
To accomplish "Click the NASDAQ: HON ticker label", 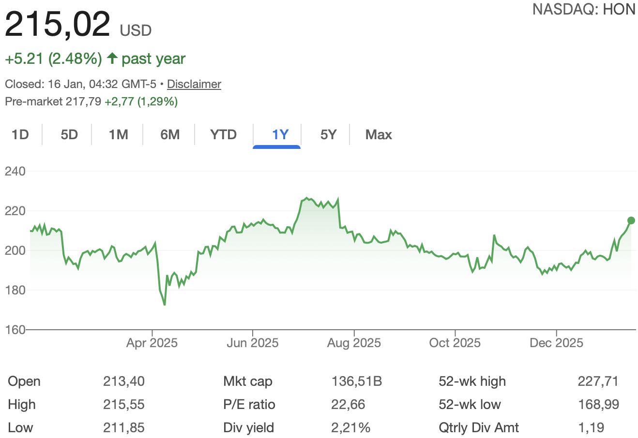I will pyautogui.click(x=583, y=10).
